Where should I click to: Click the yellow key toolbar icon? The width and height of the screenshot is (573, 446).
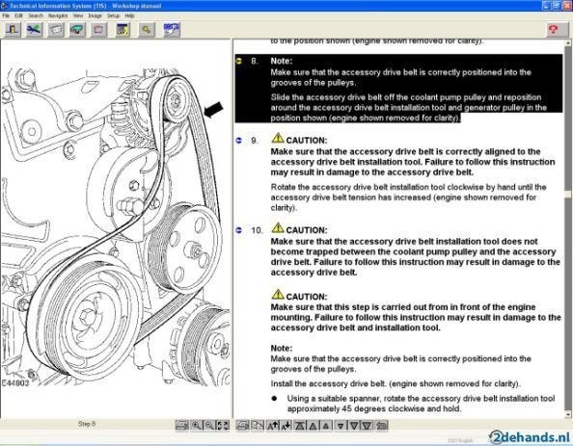147,30
